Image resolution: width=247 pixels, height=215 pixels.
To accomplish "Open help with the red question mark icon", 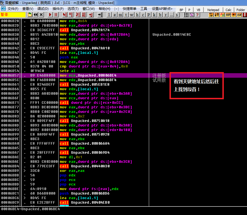I will tap(197, 15).
